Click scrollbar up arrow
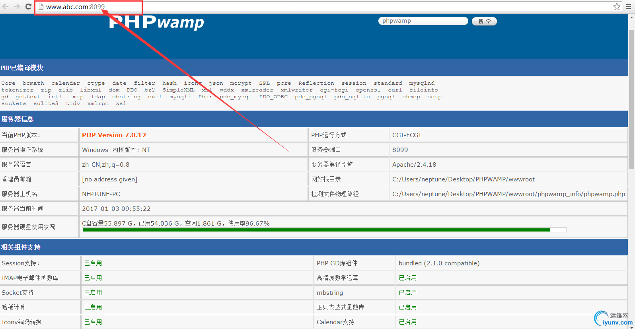Viewport: 635px width, 329px height. click(631, 17)
